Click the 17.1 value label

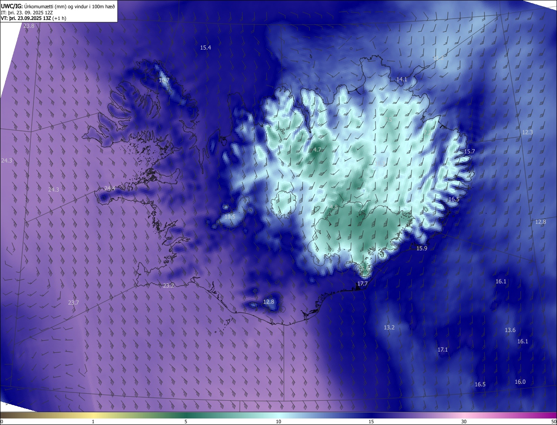(443, 349)
